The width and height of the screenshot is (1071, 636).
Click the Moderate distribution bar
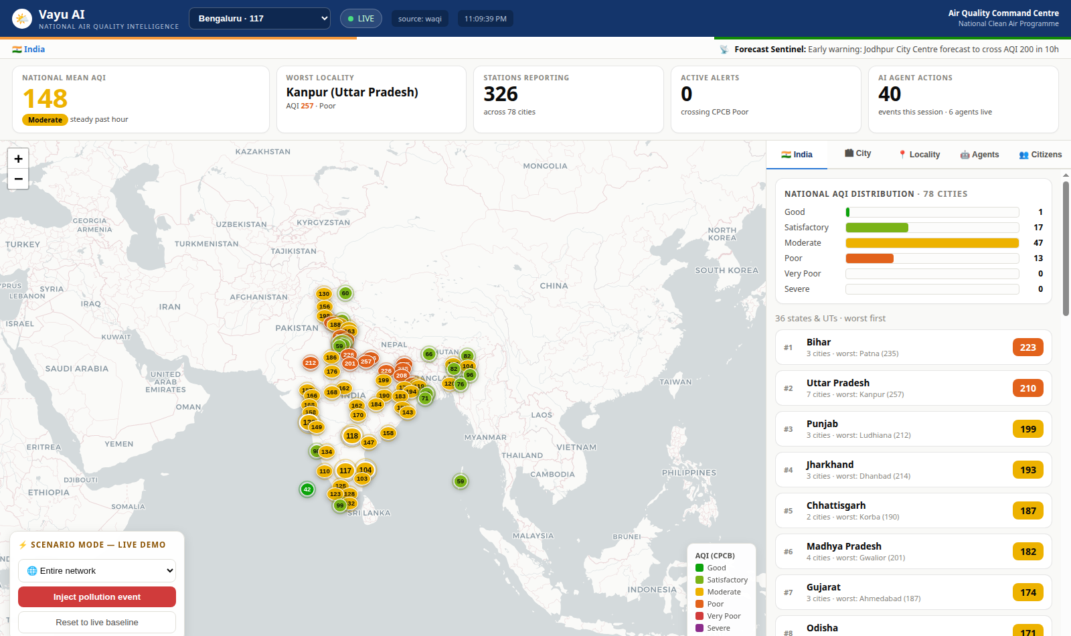[x=932, y=243]
